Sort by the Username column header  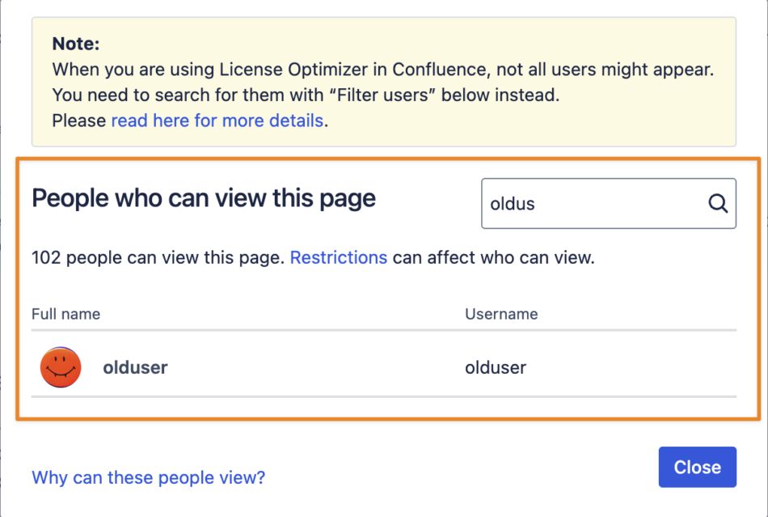501,314
